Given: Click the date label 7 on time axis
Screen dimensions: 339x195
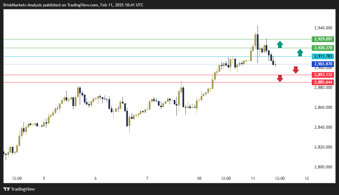Looking at the screenshot, I should click(x=147, y=178).
